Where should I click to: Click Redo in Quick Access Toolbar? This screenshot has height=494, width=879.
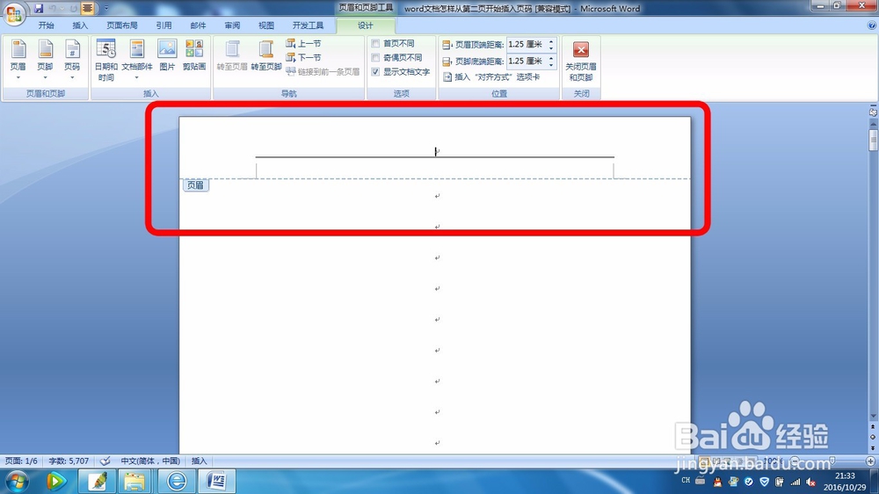point(74,8)
